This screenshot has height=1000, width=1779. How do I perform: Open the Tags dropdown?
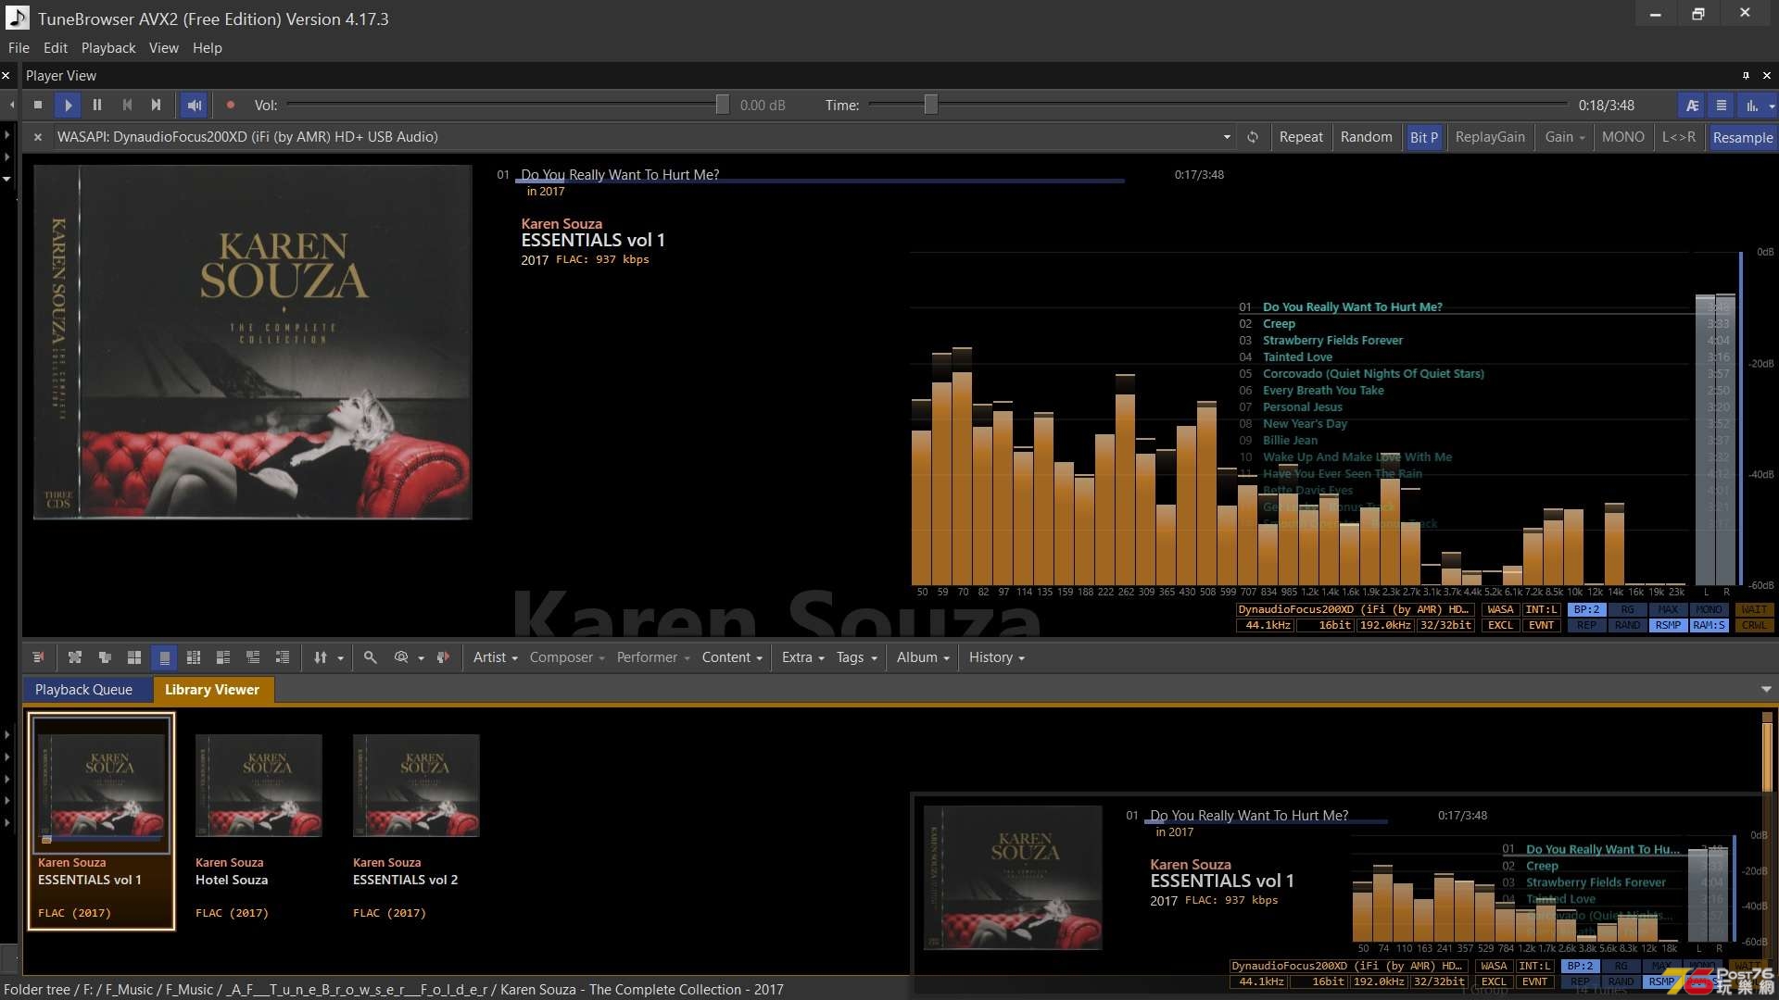(x=856, y=657)
